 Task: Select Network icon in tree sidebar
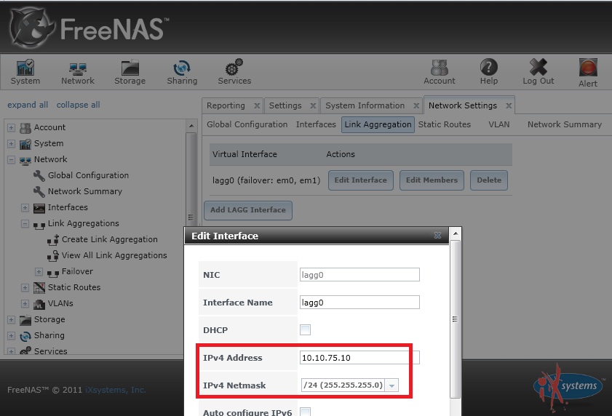click(25, 160)
